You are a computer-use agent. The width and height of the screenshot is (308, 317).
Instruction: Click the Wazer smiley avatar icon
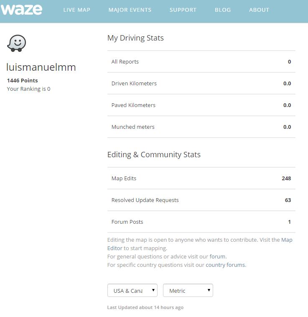pyautogui.click(x=17, y=43)
